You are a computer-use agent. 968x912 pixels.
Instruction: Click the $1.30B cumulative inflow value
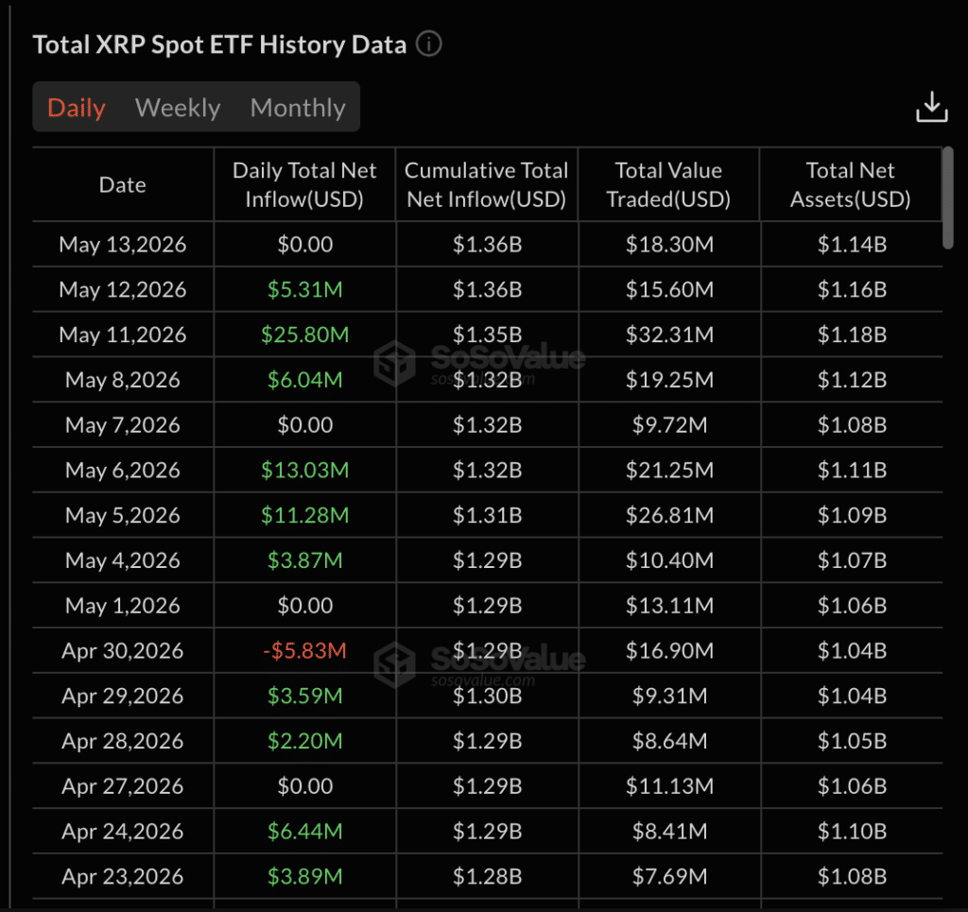(487, 696)
